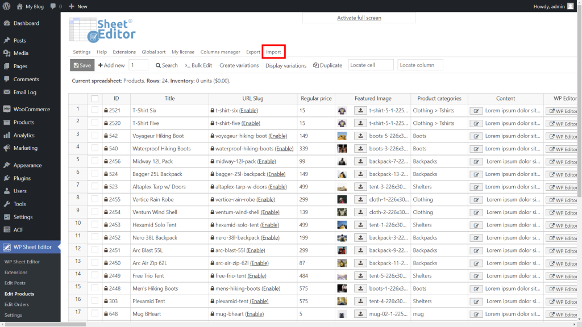Viewport: 582px width, 327px height.
Task: Check the row checkbox for Midway 12L Pack
Action: click(94, 161)
